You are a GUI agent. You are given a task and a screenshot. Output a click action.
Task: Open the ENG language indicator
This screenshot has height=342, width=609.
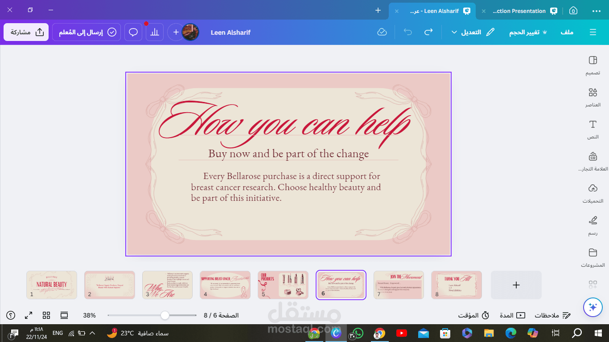point(58,333)
